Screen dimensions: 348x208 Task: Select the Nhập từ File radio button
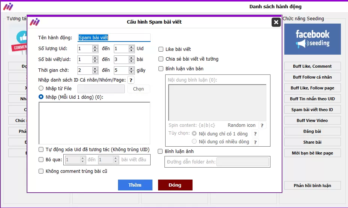[x=41, y=89]
